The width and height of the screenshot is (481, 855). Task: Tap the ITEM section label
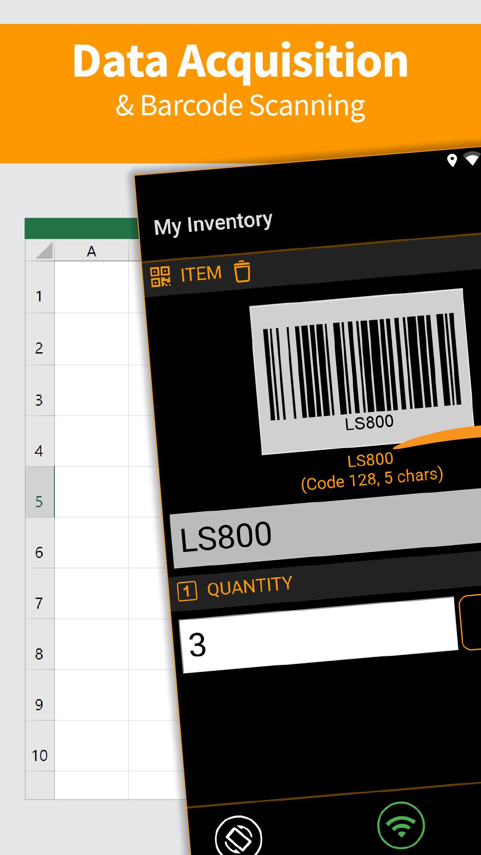(201, 273)
